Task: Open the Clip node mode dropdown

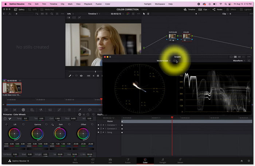Action: click(225, 14)
